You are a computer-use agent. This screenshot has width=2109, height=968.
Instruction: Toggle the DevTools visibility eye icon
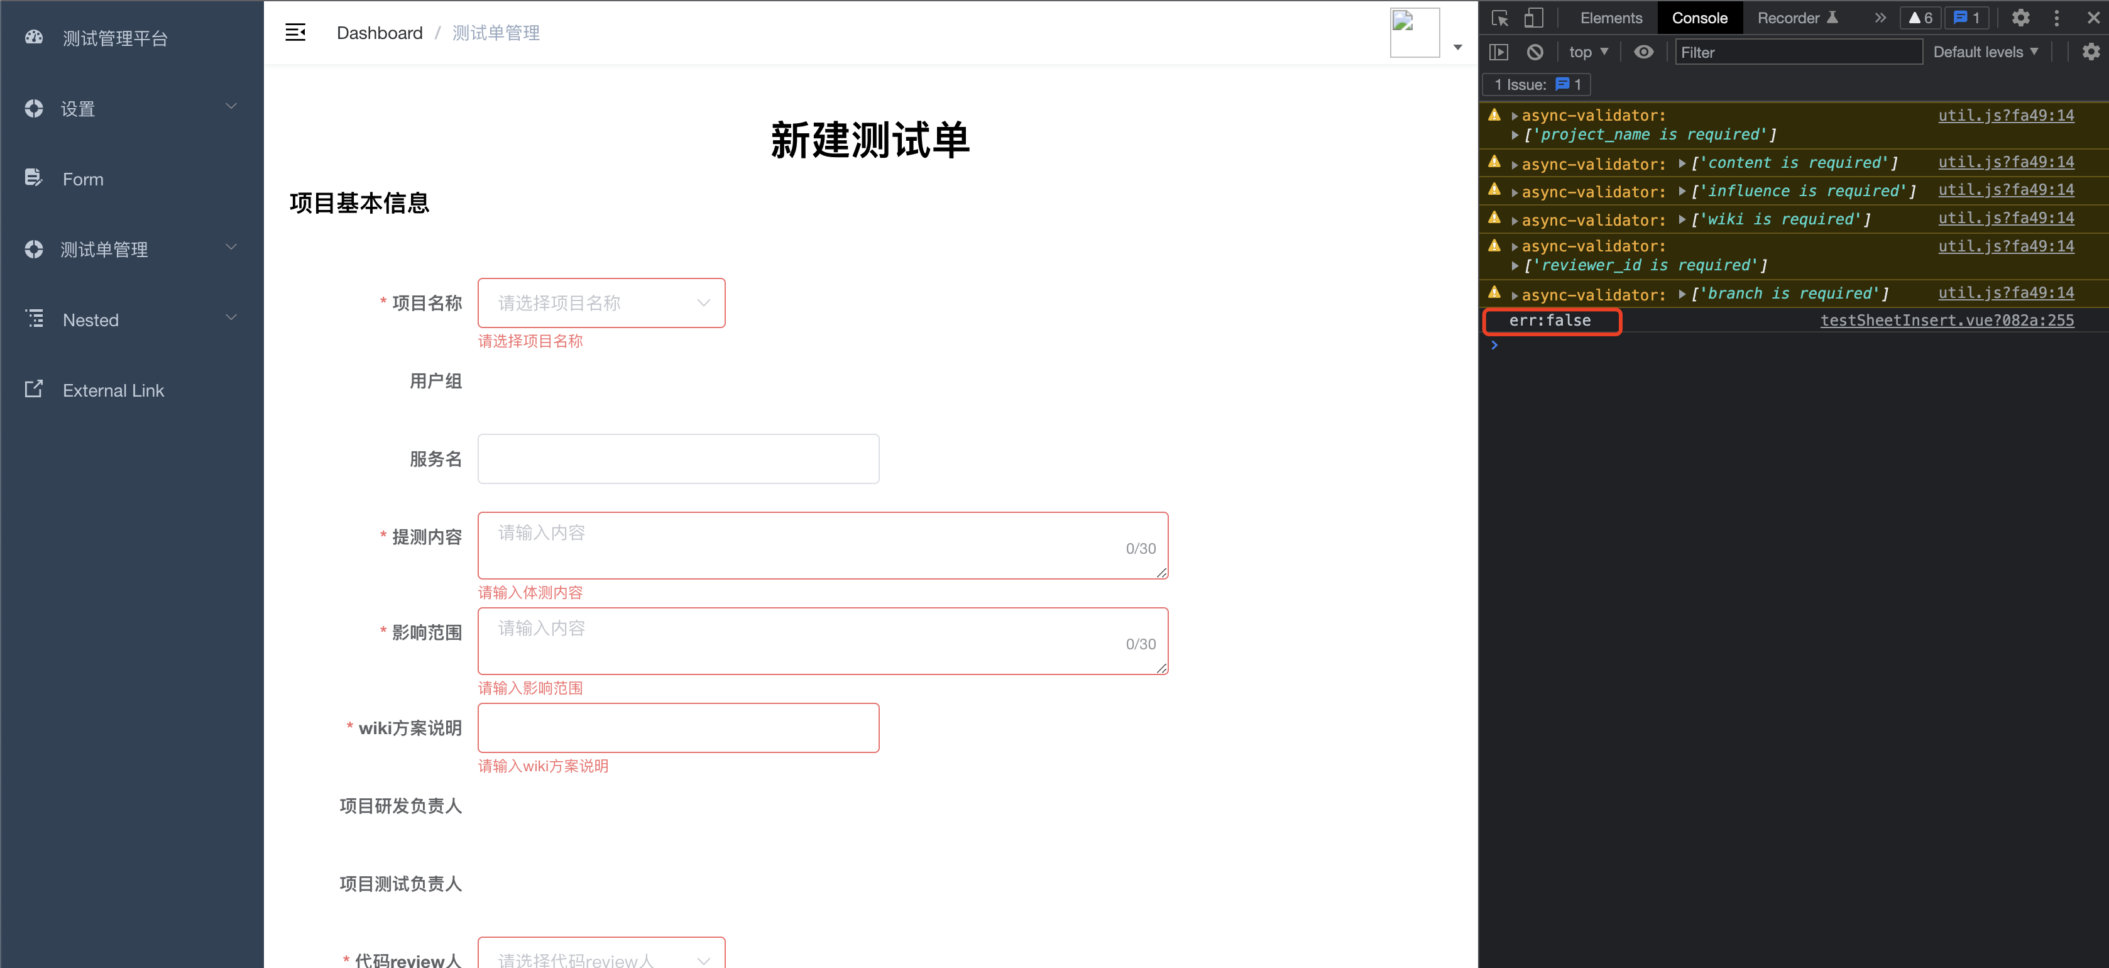click(1642, 54)
